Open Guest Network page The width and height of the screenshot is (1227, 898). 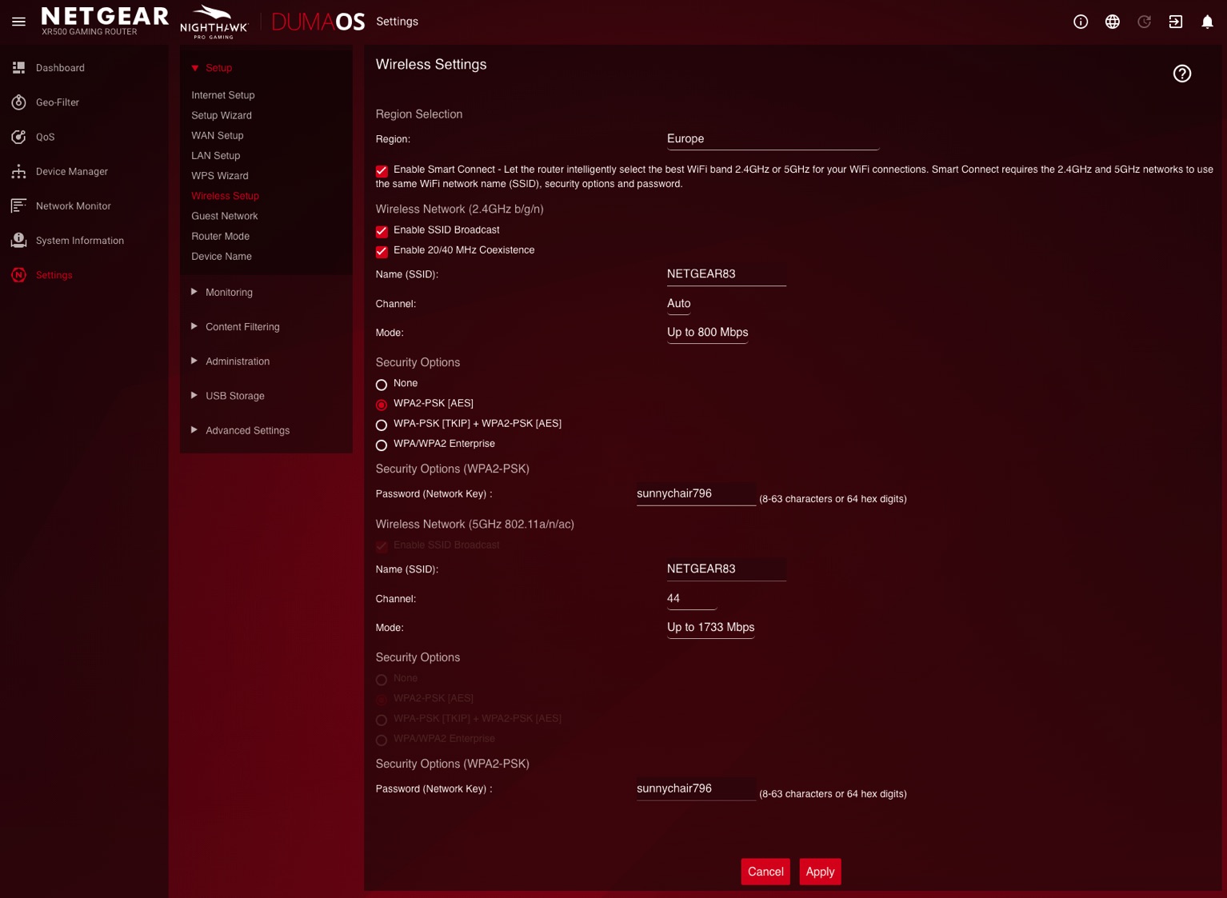[x=225, y=216]
